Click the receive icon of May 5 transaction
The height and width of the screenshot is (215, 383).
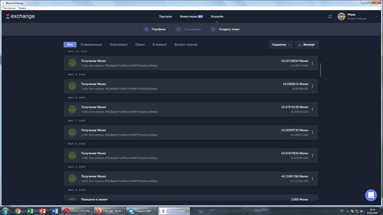coord(72,179)
